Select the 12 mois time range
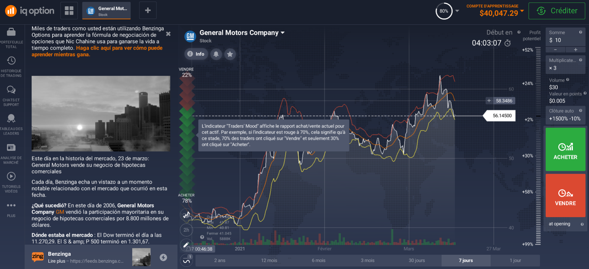The image size is (589, 269). click(x=269, y=260)
